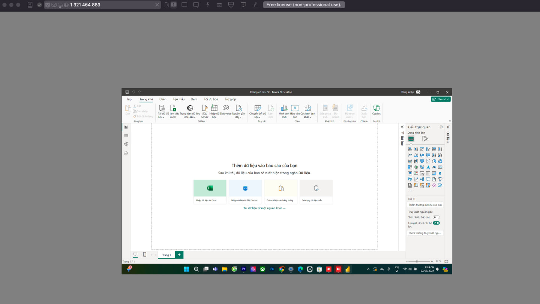Select the stacked bar chart visual
Screen dimensions: 540x304
click(x=410, y=149)
